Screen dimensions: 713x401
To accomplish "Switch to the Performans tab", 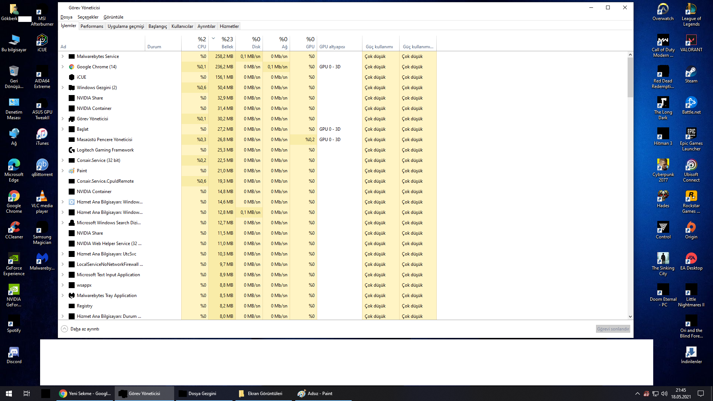I will click(x=92, y=26).
